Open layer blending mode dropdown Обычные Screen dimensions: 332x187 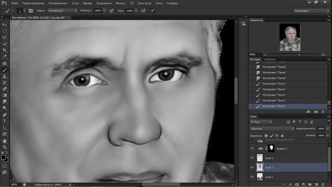click(x=272, y=129)
